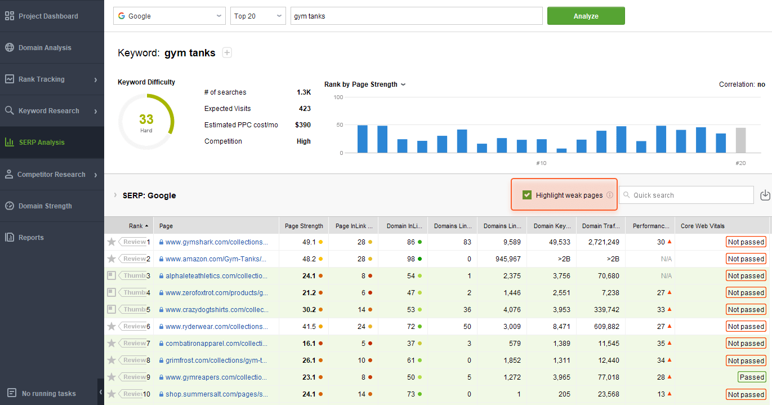Click the download export icon
Viewport: 772px width, 405px height.
point(765,195)
